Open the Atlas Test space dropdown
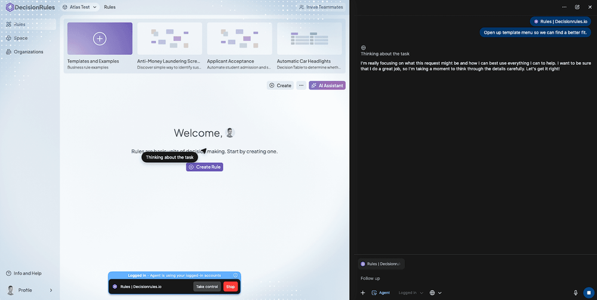This screenshot has width=597, height=300. tap(79, 7)
